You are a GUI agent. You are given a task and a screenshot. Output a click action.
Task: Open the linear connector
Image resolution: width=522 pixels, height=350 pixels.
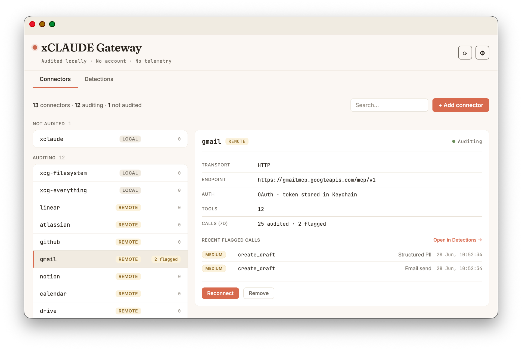coord(110,207)
